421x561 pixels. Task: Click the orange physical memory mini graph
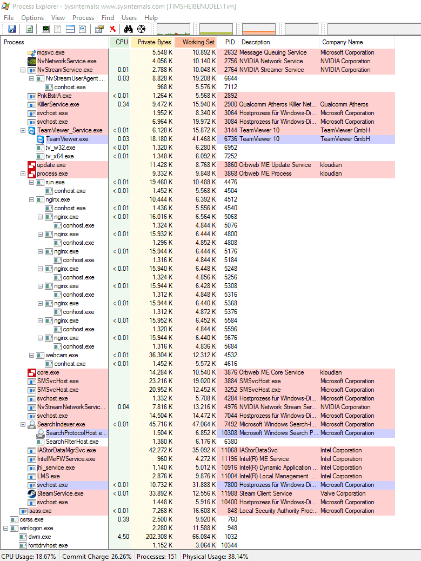pos(259,29)
